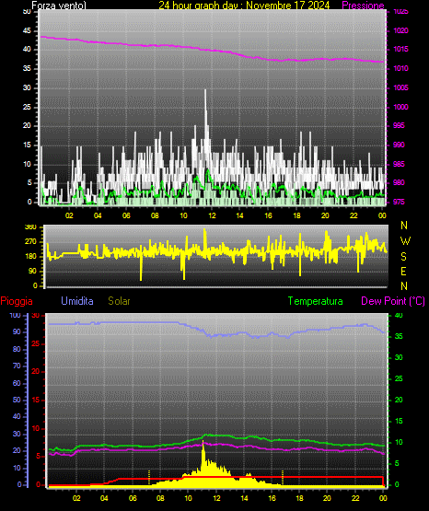Click the Pioggia legend label
The width and height of the screenshot is (429, 511).
(17, 301)
